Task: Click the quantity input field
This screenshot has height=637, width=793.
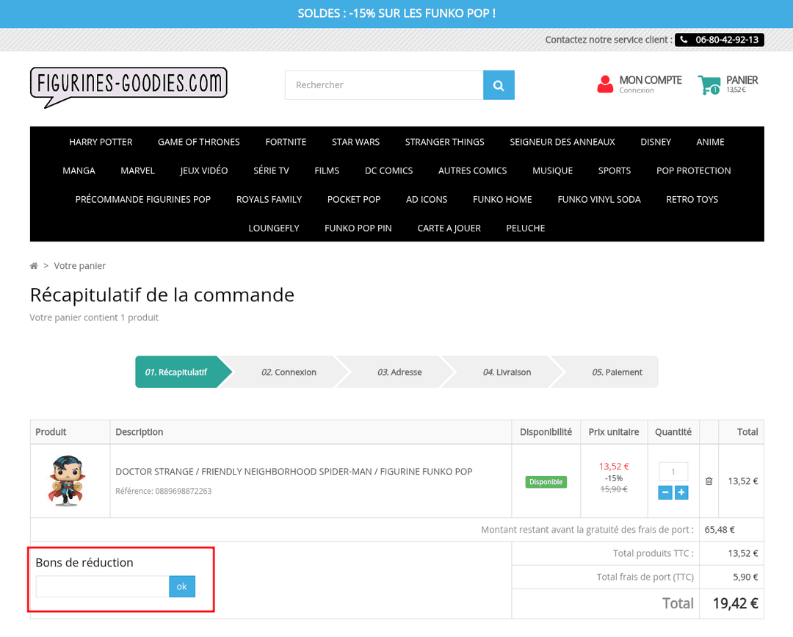Action: [x=673, y=472]
